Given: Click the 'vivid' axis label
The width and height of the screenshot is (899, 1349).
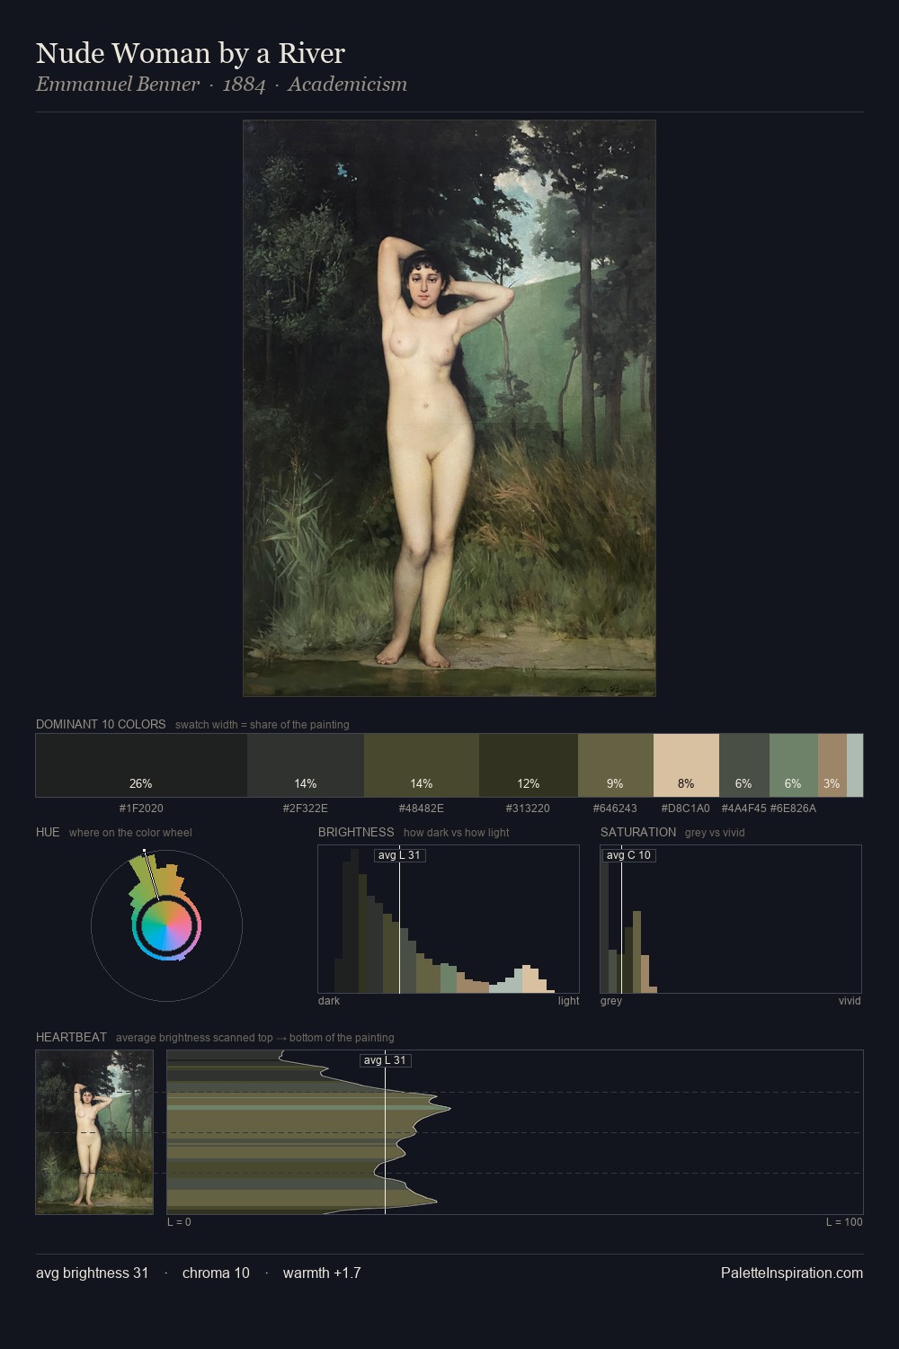Looking at the screenshot, I should (850, 1001).
